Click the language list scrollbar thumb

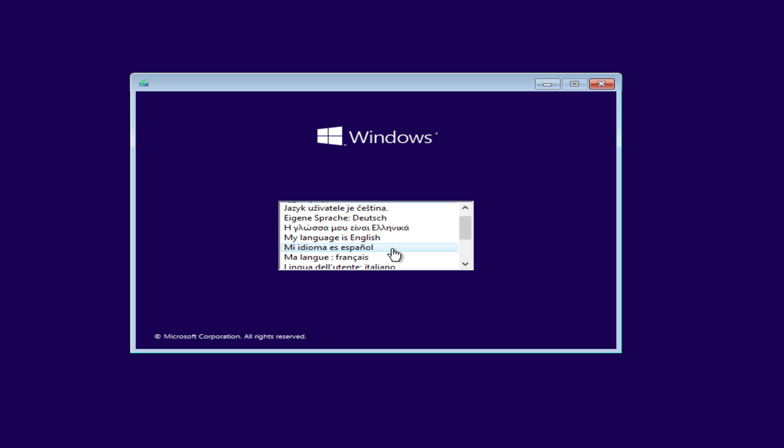click(x=466, y=227)
